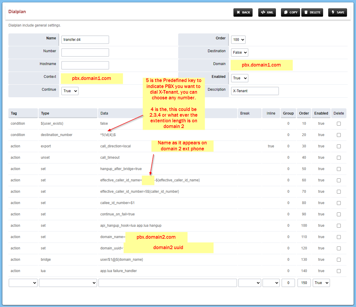Image resolution: width=356 pixels, height=307 pixels.
Task: Copy this dialplan using the COPY icon
Action: tap(290, 12)
